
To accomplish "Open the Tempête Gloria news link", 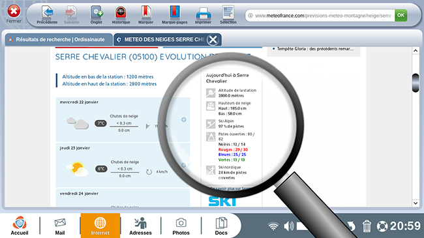I will 315,49.
